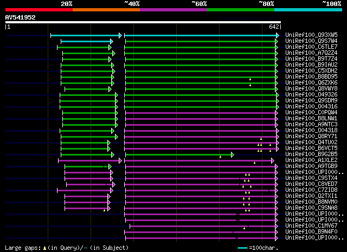
Task: Open hit UniRef100_B9T7Z4
Action: (x=311, y=59)
